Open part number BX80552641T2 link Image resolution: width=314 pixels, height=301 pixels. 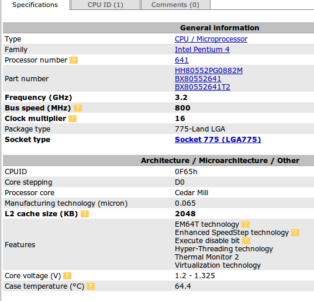202,87
